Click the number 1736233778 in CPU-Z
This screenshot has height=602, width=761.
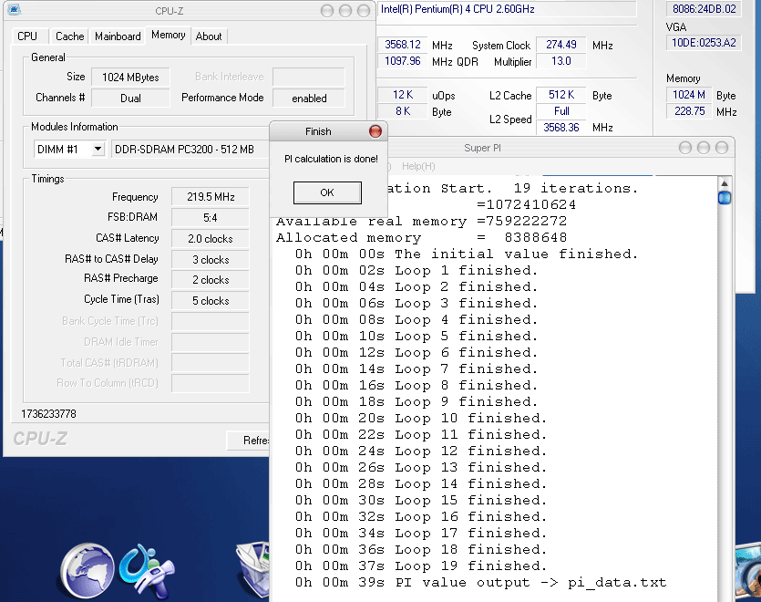pyautogui.click(x=48, y=414)
